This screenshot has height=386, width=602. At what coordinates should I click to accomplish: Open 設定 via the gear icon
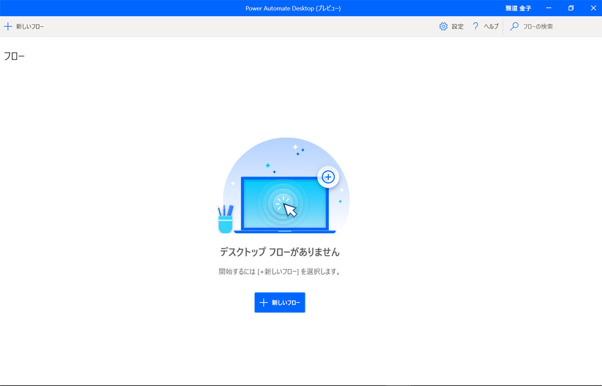tap(444, 27)
